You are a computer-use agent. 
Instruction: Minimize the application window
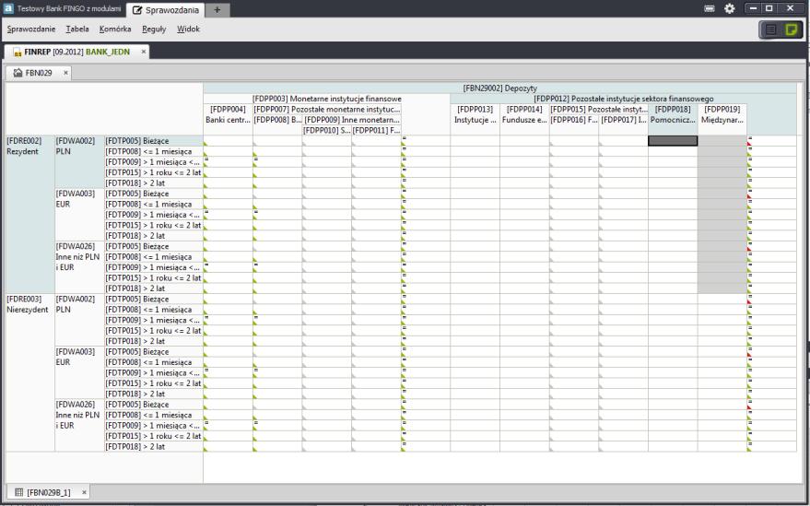click(753, 8)
